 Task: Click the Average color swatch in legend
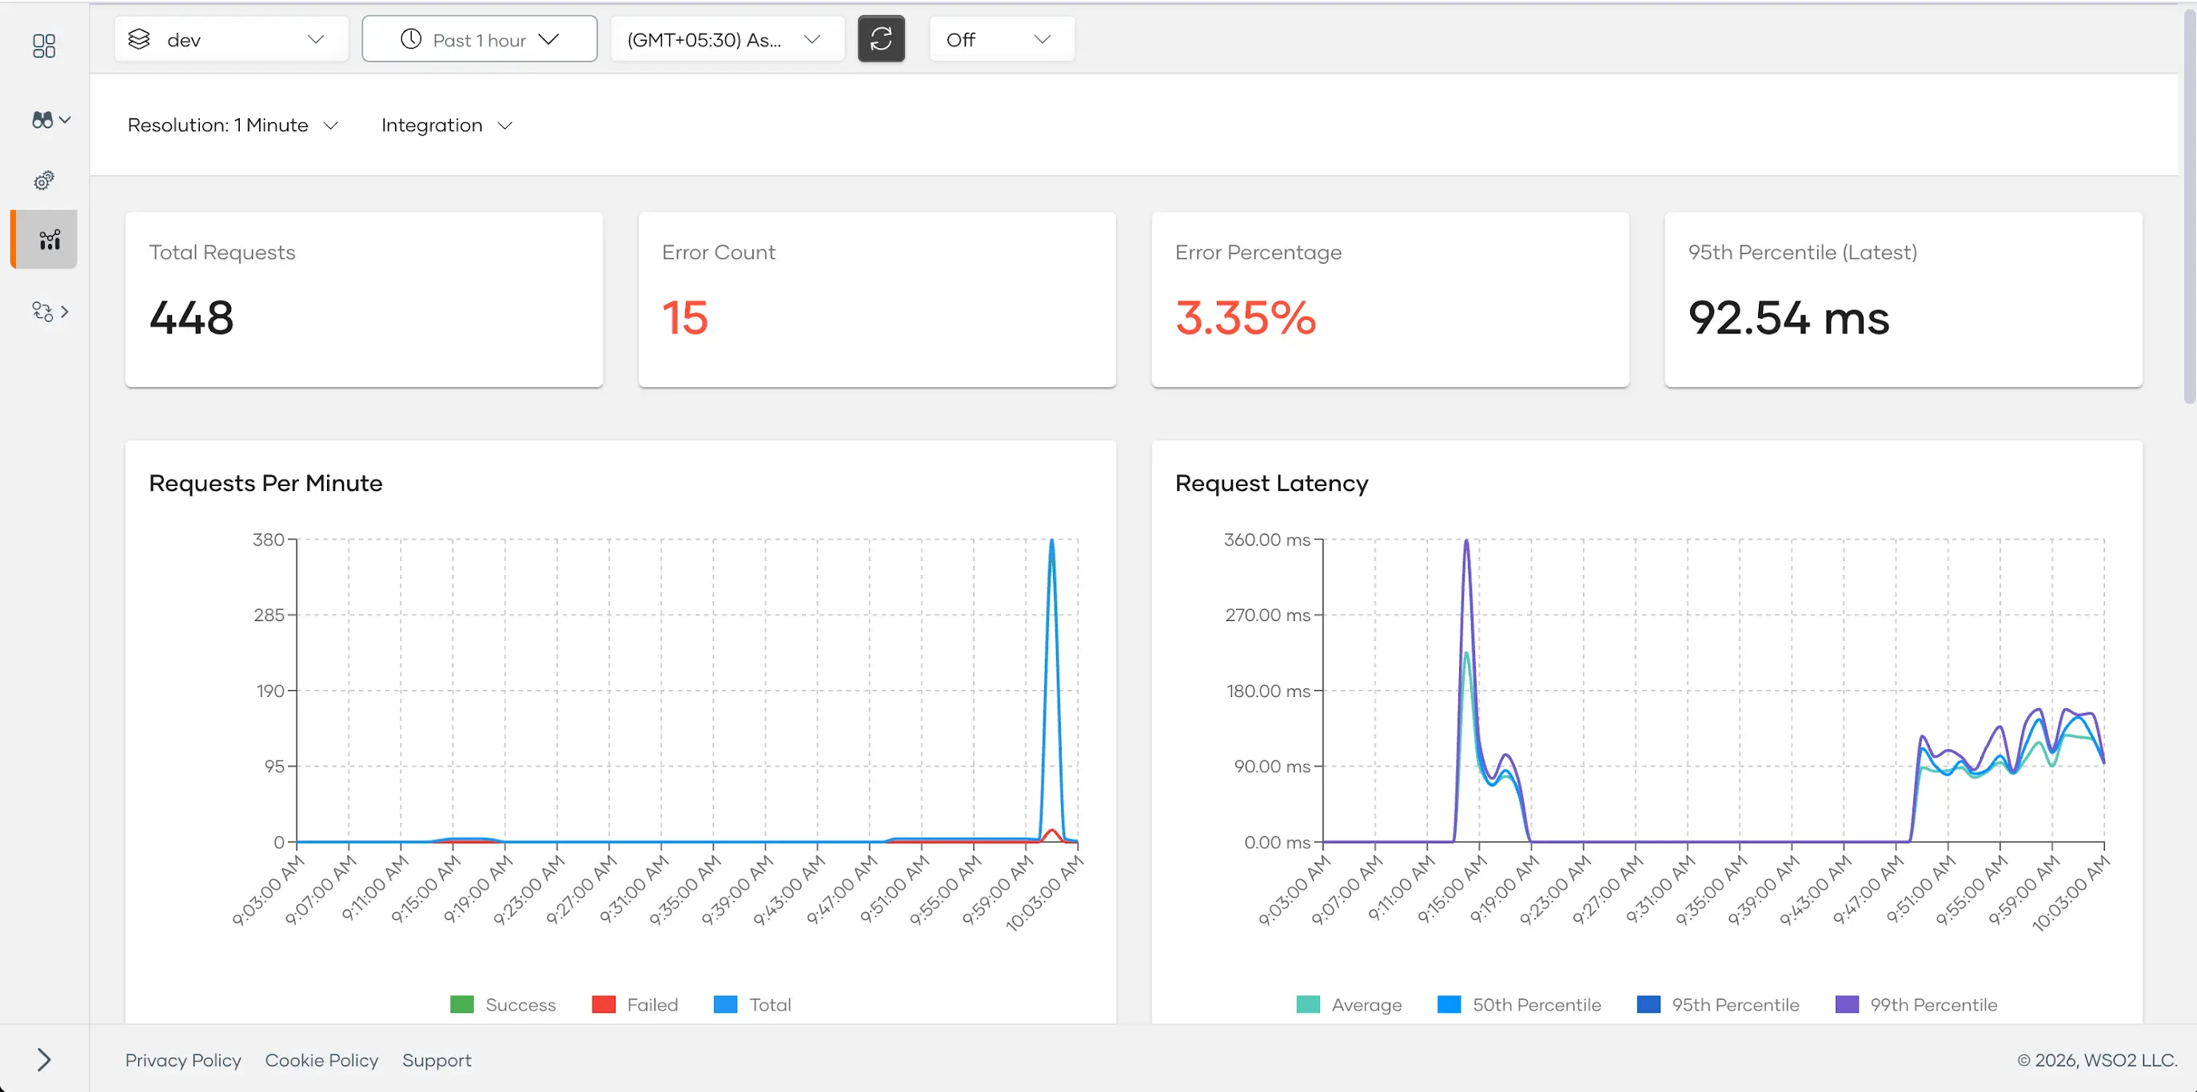[1307, 1004]
